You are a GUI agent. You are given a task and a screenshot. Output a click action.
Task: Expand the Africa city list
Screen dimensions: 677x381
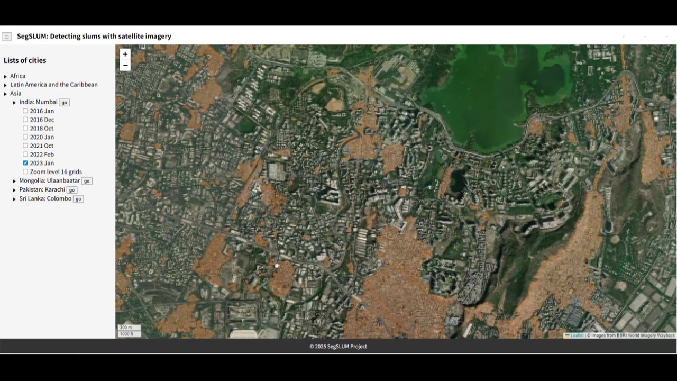5,76
